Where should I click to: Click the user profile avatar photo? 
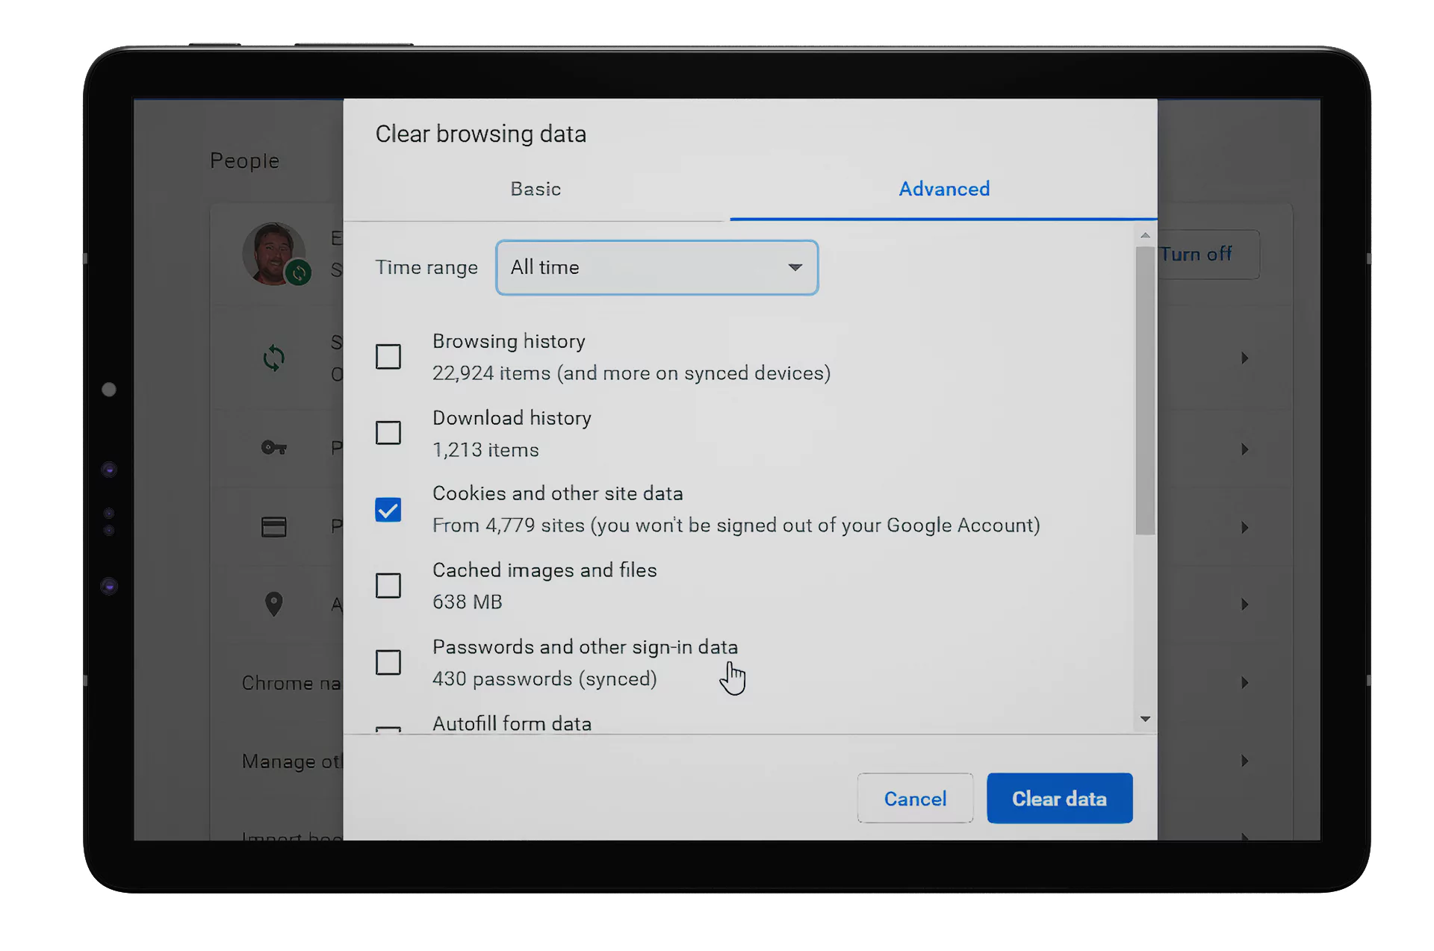pos(273,253)
